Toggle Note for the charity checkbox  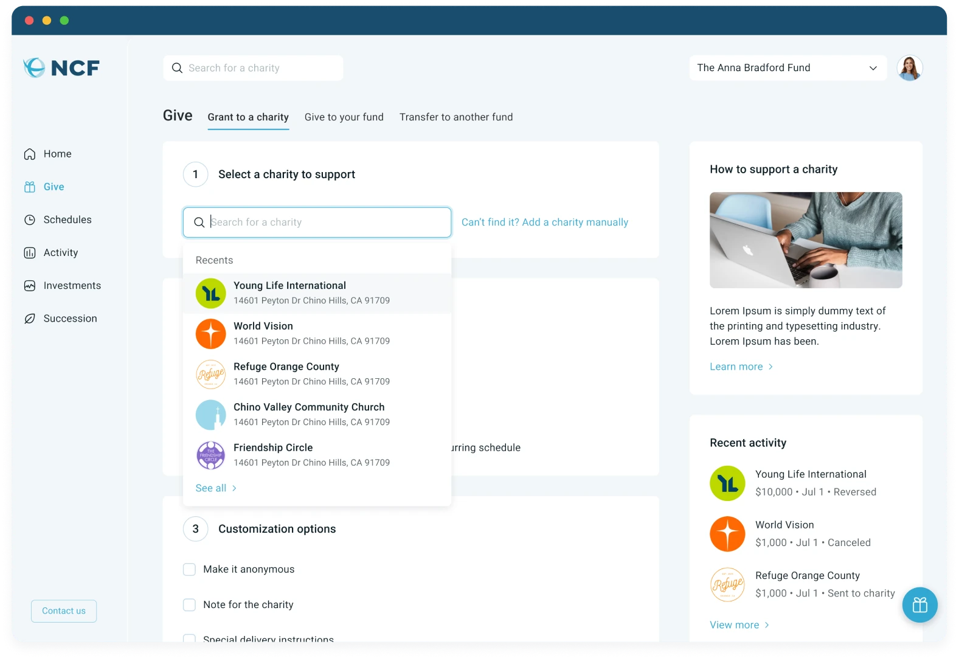click(189, 604)
